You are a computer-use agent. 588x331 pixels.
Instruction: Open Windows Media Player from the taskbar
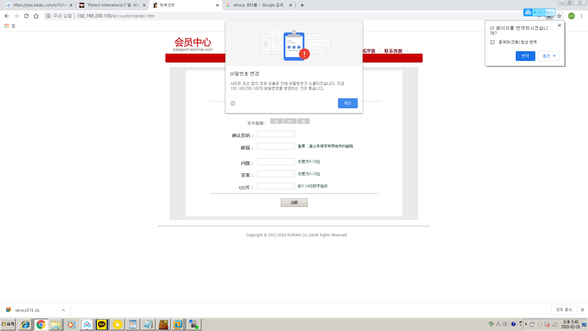click(x=71, y=324)
